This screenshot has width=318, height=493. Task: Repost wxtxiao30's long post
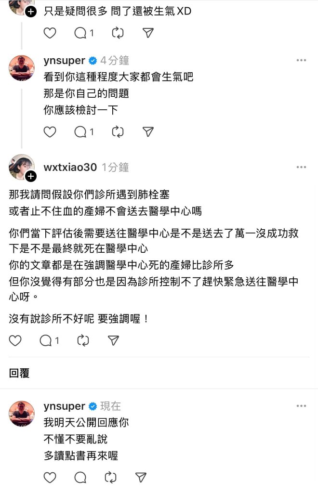83,340
